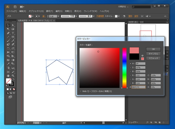This screenshot has height=129, width=175.
Task: Open the variable width profile dropdown (均等)
Action: 76,16
